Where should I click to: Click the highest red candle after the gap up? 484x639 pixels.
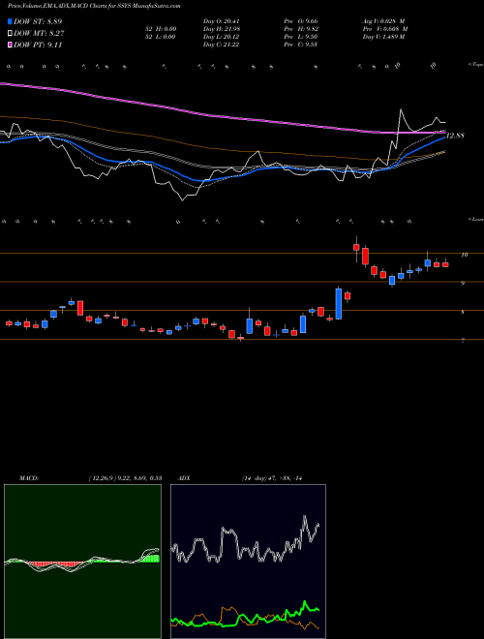click(356, 247)
